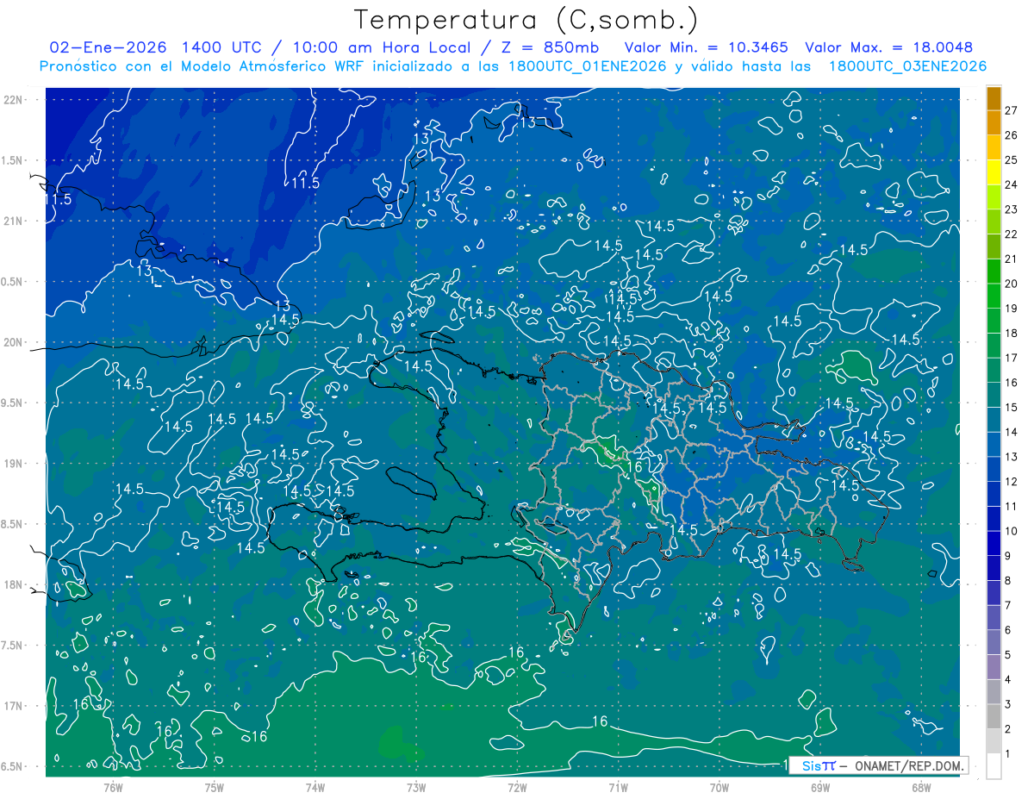Click the '22N' latitude axis label
Viewport: 1034px width, 799px height.
tap(13, 99)
